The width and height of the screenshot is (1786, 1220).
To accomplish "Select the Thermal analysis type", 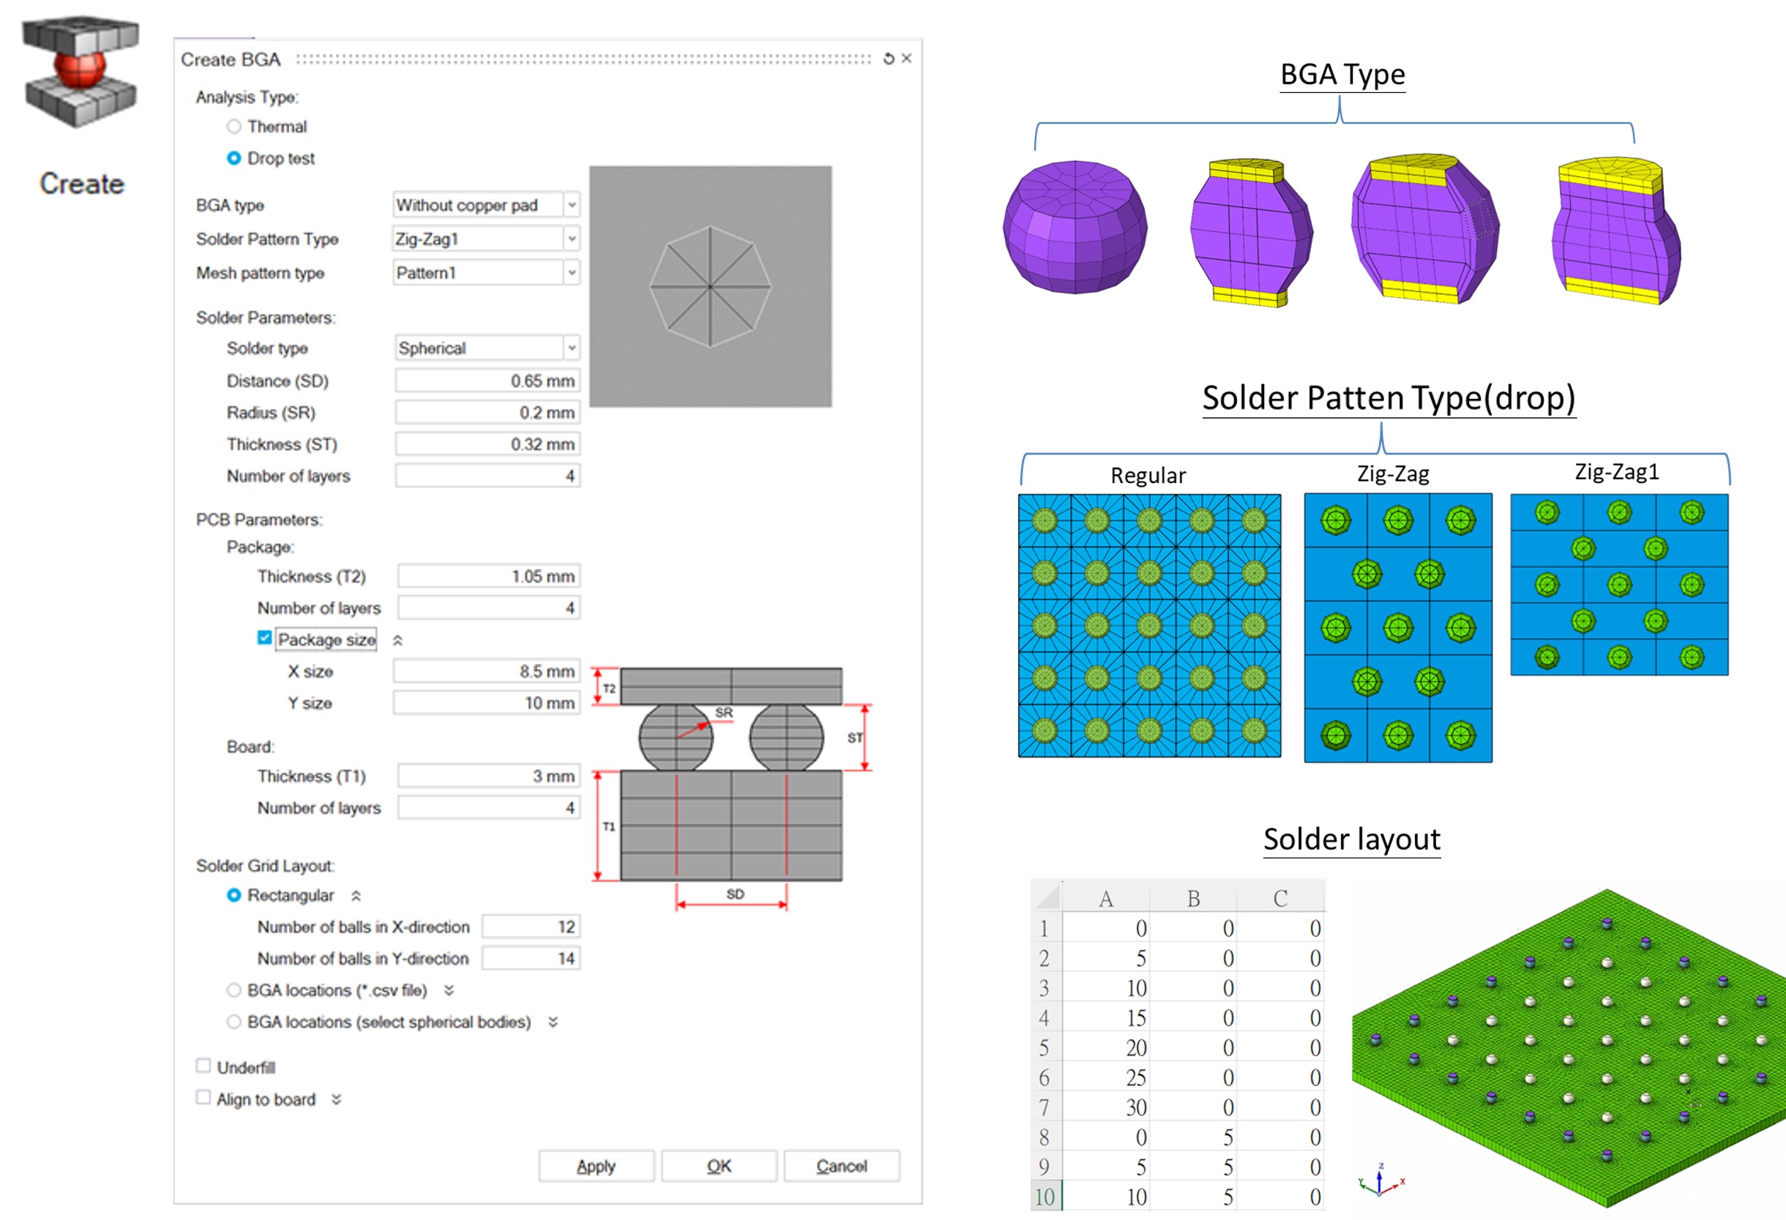I will point(233,126).
